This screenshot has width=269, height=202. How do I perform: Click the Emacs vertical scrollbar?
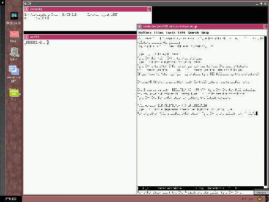click(265, 112)
